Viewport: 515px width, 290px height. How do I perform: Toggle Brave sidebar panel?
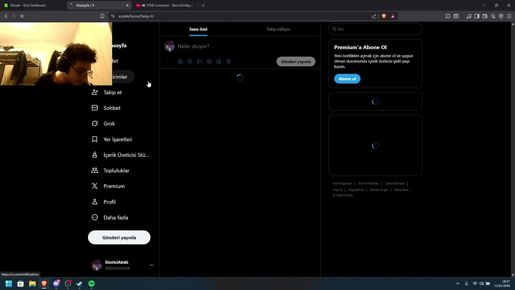(x=477, y=16)
